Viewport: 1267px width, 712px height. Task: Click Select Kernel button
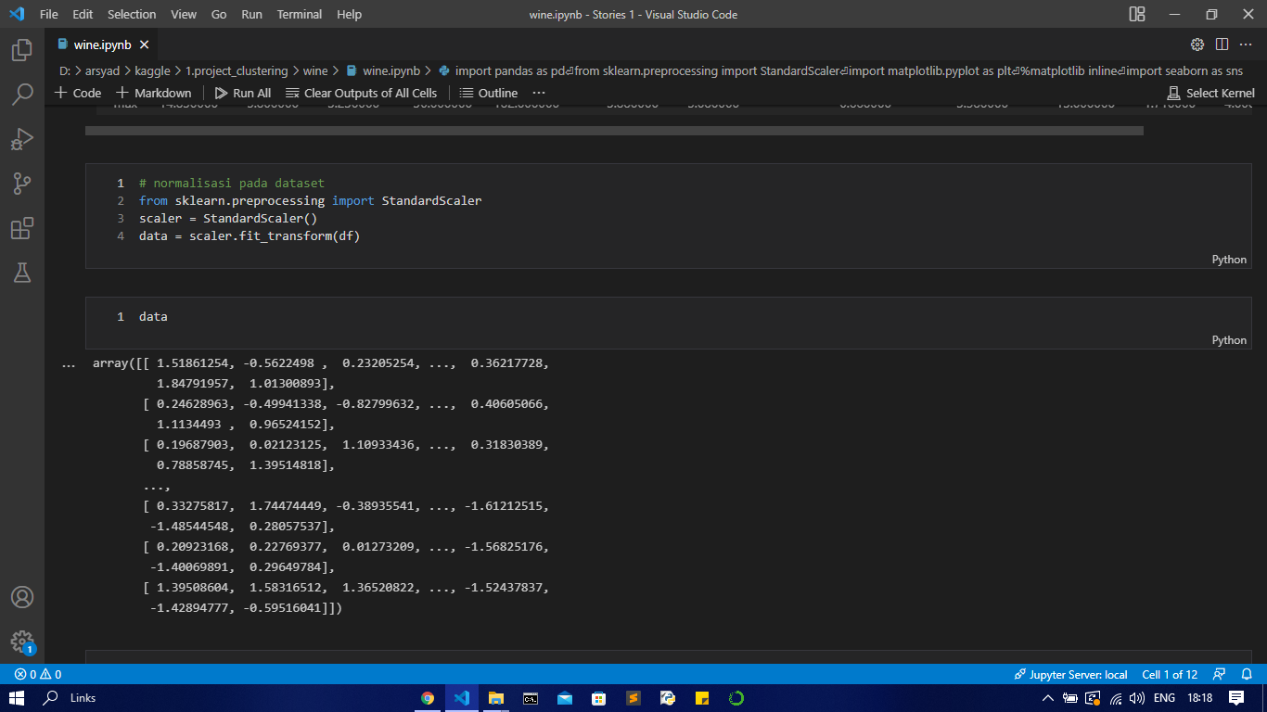point(1211,93)
